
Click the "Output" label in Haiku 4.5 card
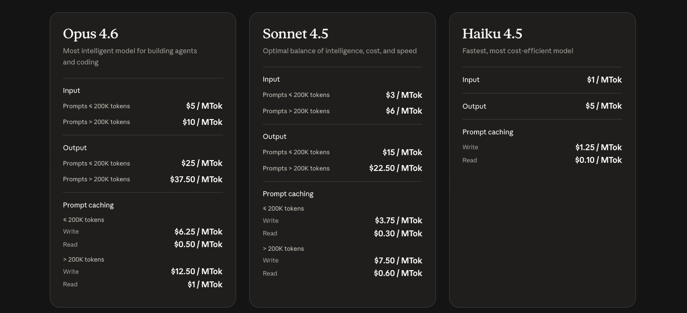(474, 106)
